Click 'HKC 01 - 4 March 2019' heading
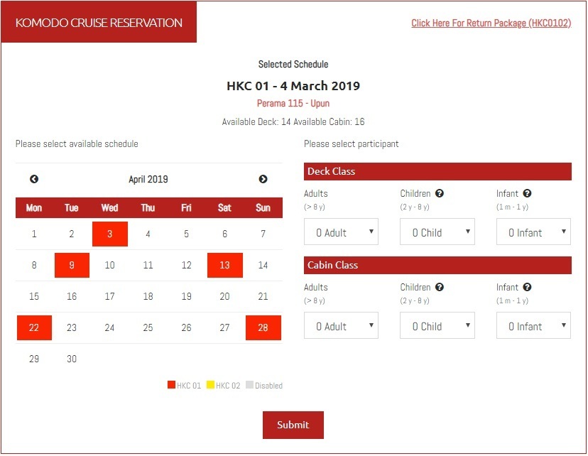 click(293, 86)
